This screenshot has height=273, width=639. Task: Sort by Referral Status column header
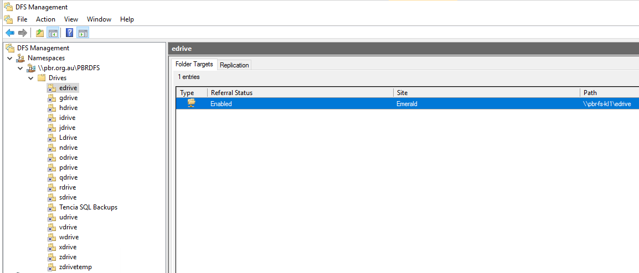click(300, 93)
